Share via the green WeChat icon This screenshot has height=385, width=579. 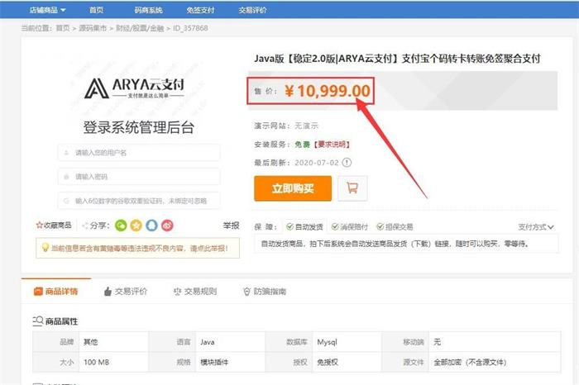(121, 226)
